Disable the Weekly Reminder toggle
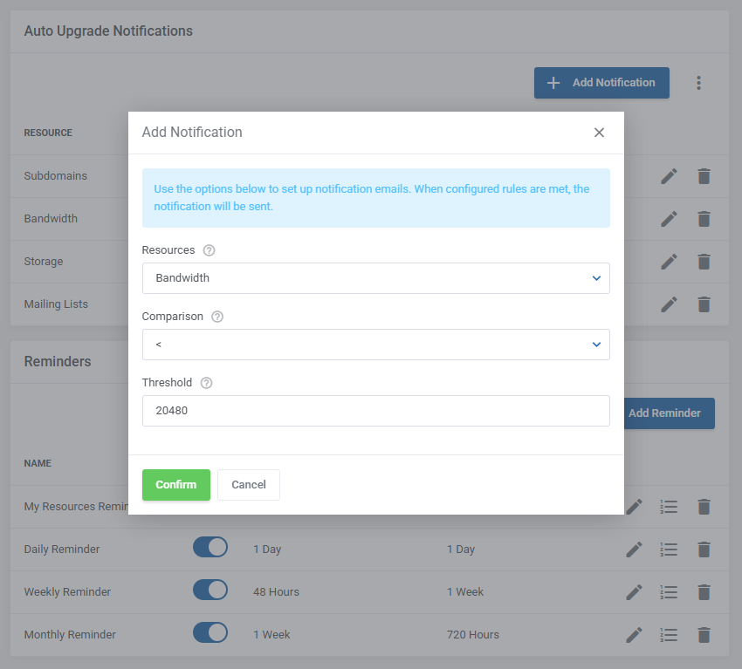Image resolution: width=742 pixels, height=669 pixels. click(210, 590)
